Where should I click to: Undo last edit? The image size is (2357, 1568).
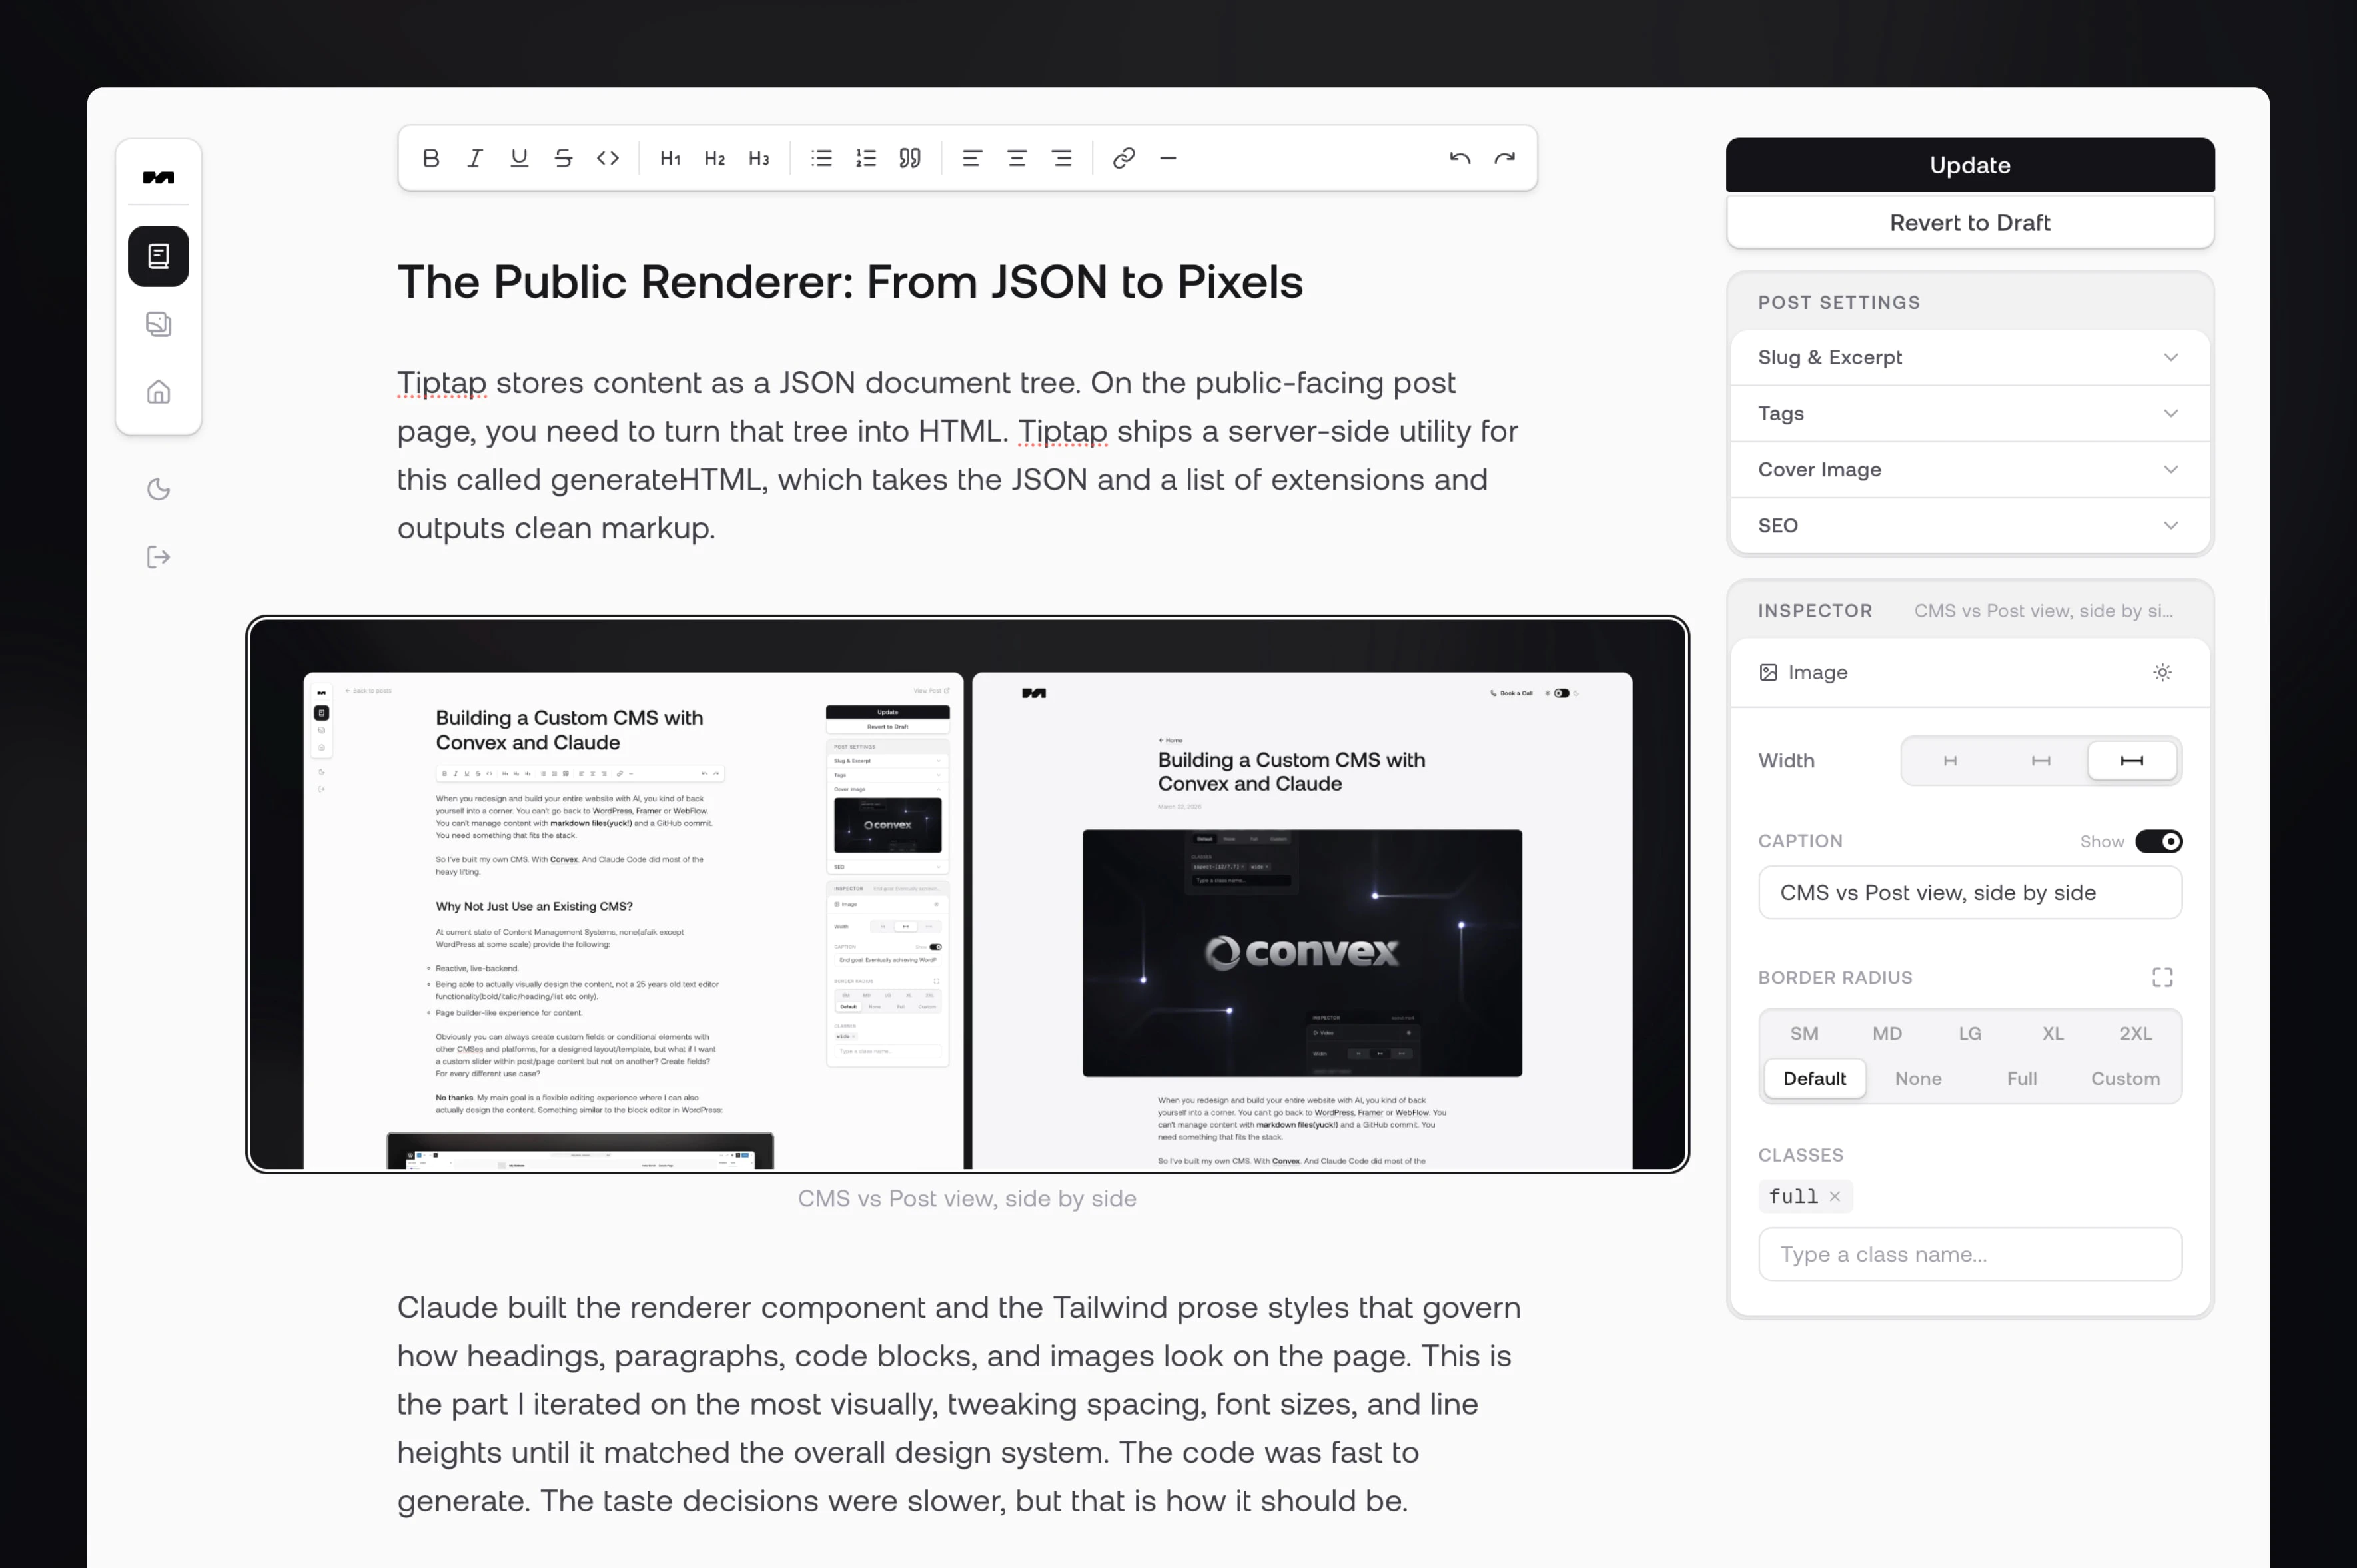1459,158
